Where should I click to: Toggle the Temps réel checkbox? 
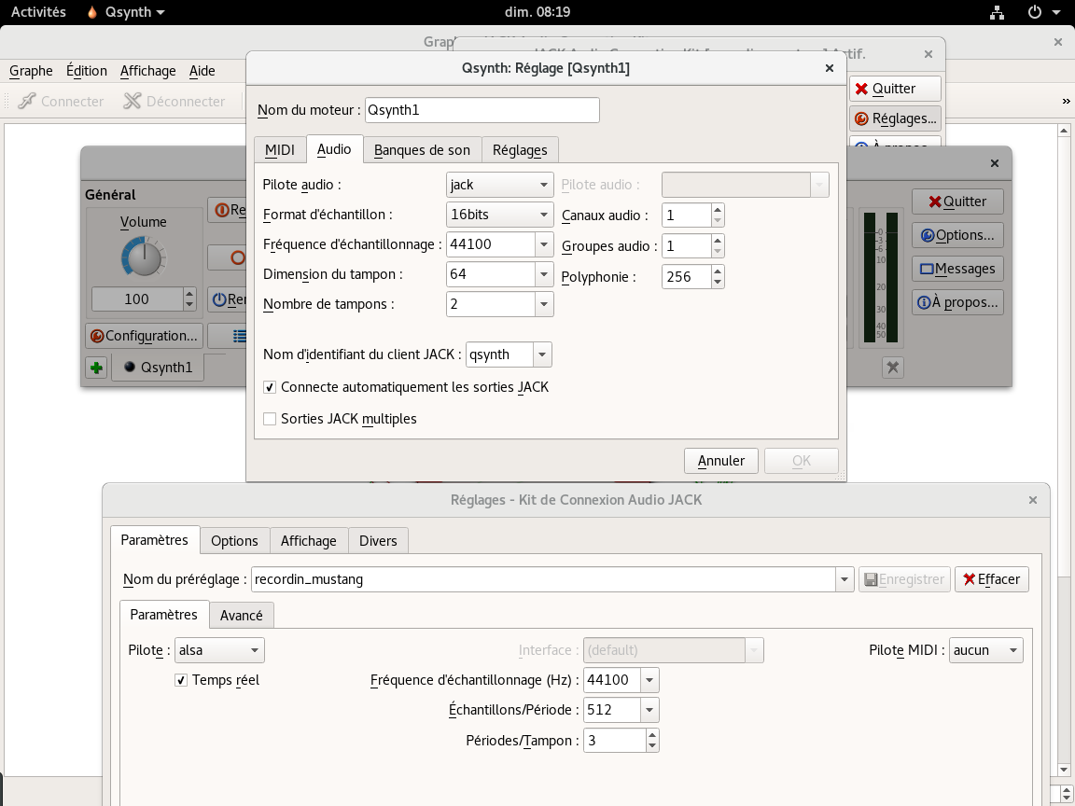tap(181, 680)
